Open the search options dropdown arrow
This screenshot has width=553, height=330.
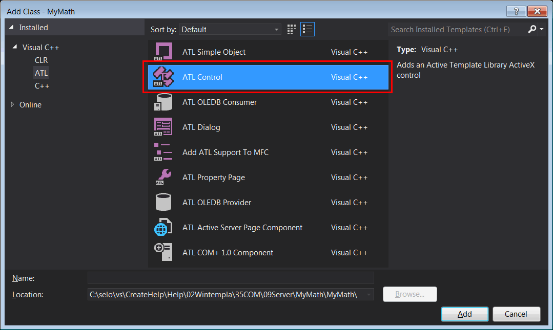542,29
